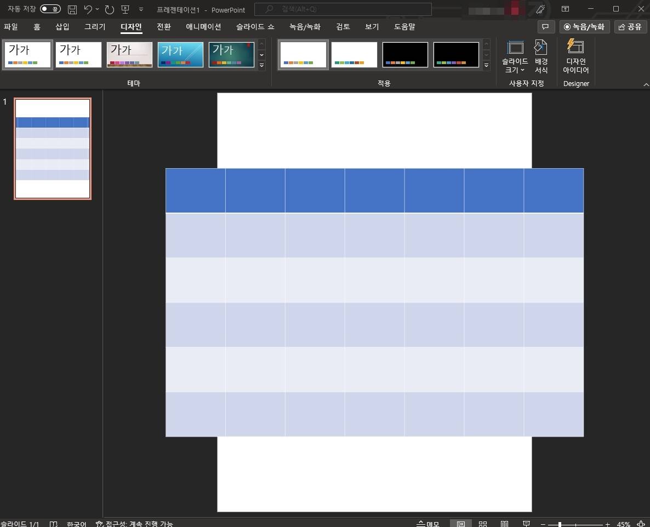This screenshot has height=527, width=650.
Task: Switch to Reading view icon
Action: point(505,524)
